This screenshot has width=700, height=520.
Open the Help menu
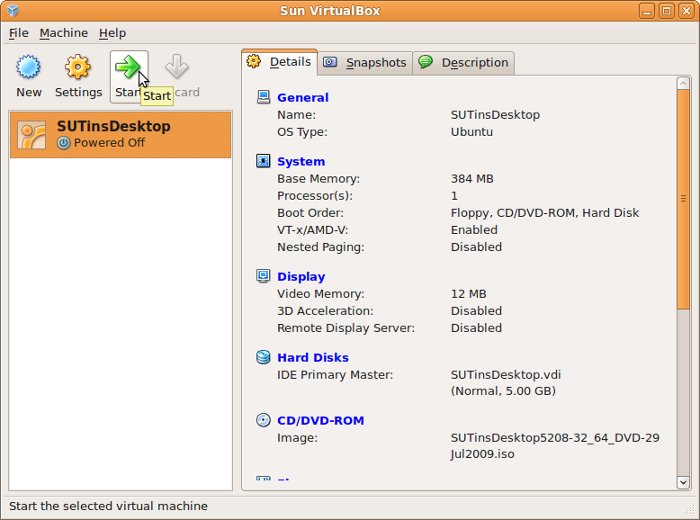(x=112, y=33)
